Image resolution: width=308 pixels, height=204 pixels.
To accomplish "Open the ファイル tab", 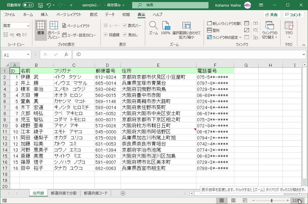I will click(10, 14).
